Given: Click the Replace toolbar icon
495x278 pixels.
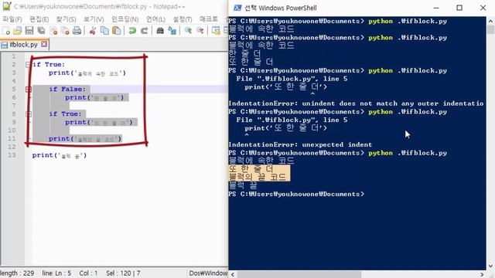Looking at the screenshot, I should point(172,31).
